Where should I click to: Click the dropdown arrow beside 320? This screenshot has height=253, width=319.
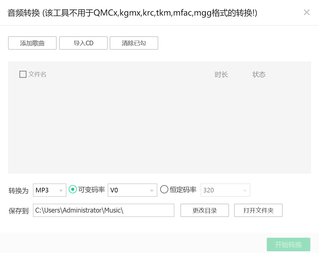click(x=245, y=190)
